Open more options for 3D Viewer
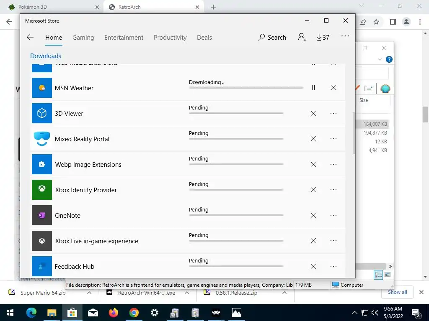The image size is (429, 321). tap(333, 113)
